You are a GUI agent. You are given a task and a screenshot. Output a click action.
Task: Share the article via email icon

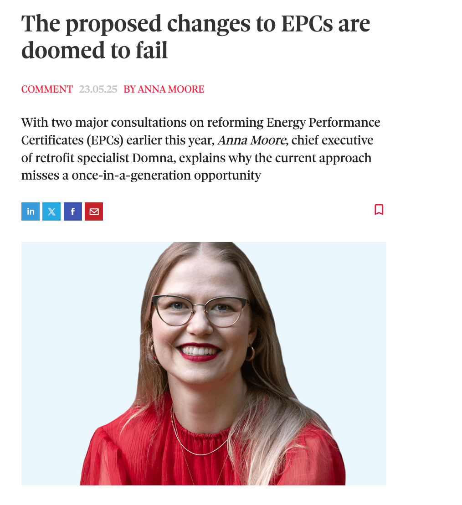tap(94, 211)
